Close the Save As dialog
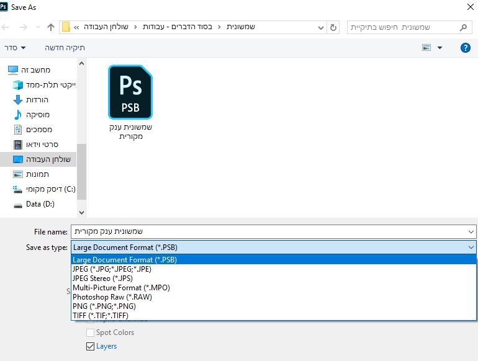 pos(471,7)
